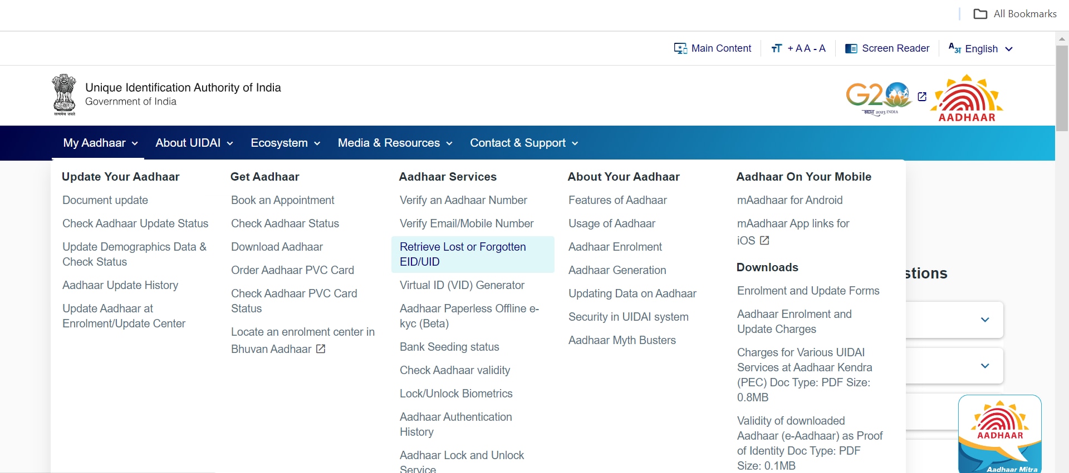Open Updating Data on Aadhaar
1069x473 pixels.
pos(632,293)
